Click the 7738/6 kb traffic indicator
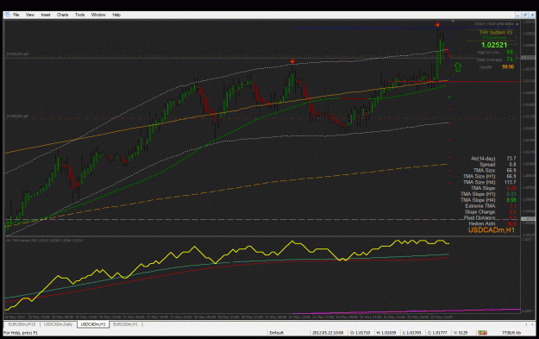The width and height of the screenshot is (539, 339). (x=511, y=333)
